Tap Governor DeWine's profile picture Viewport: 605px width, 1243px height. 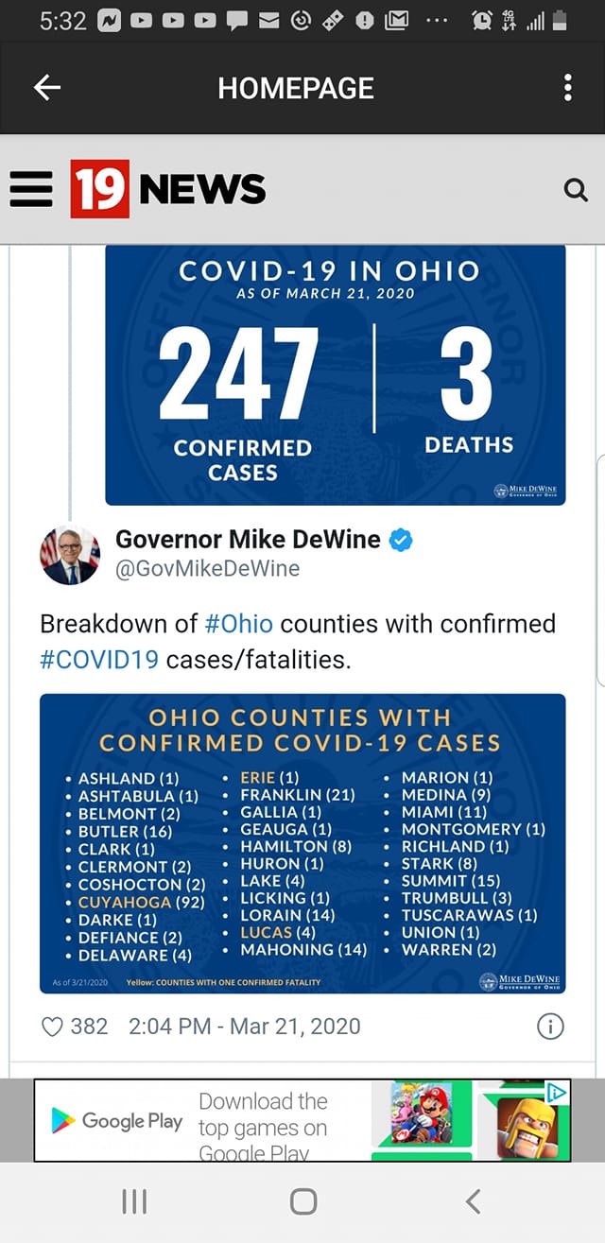69,554
